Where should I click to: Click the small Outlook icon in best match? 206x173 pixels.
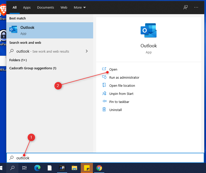coord(13,30)
